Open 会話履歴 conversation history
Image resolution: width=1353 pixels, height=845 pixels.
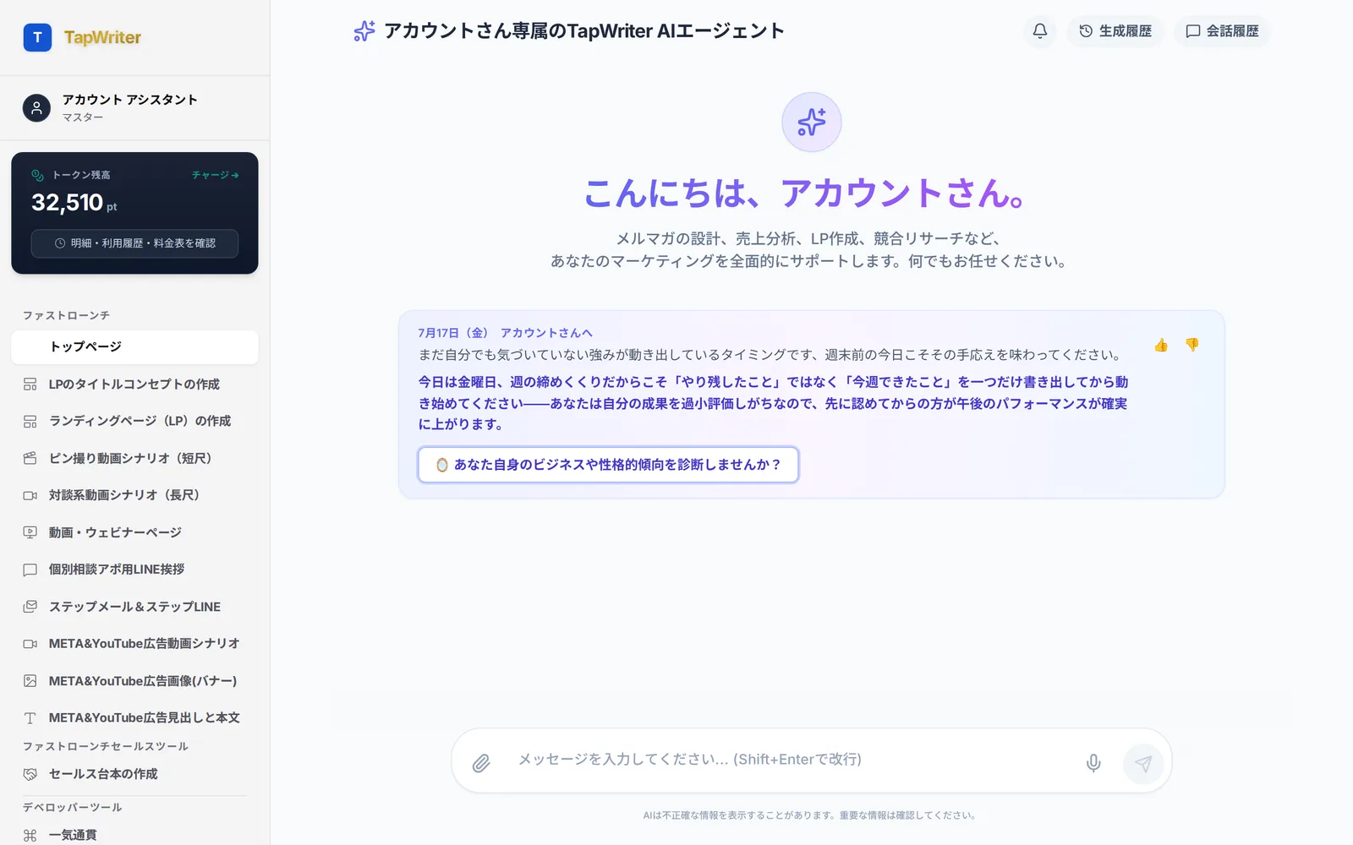1222,31
